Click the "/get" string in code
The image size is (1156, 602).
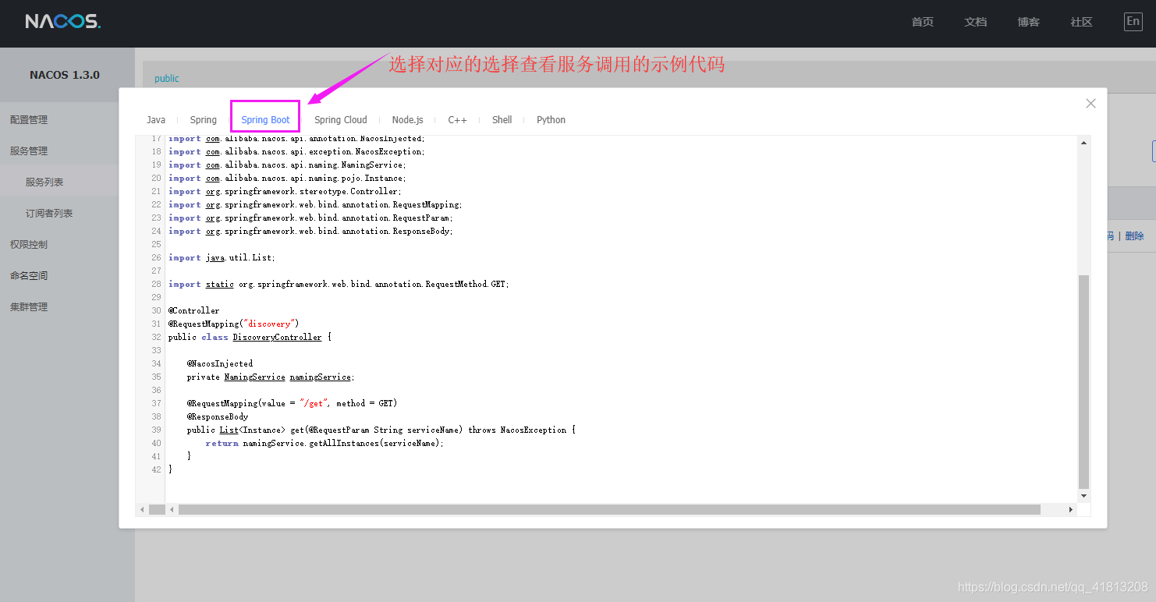pyautogui.click(x=315, y=404)
